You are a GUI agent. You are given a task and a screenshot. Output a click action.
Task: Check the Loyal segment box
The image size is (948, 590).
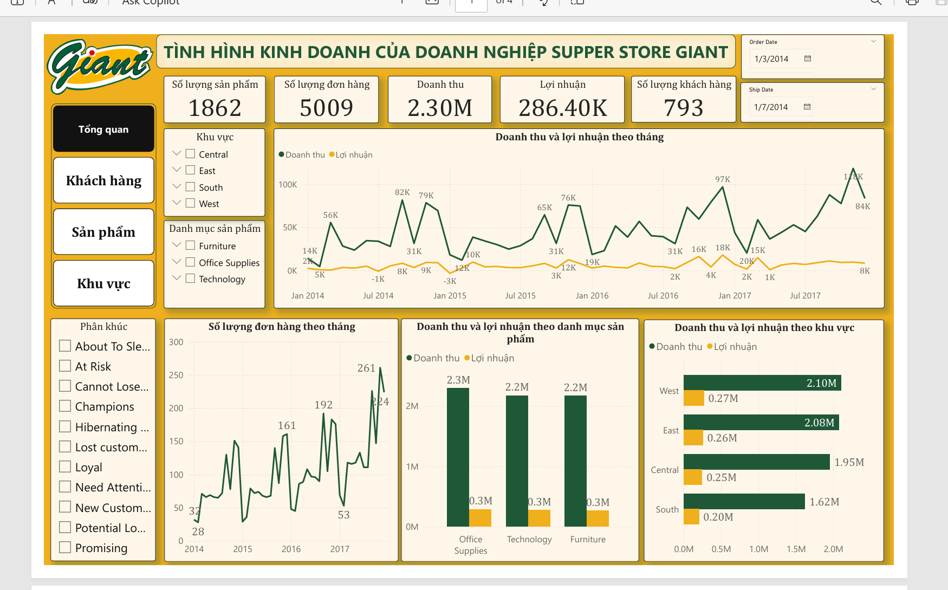point(65,466)
